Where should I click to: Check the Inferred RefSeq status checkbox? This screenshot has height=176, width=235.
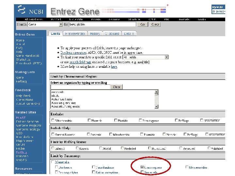click(x=53, y=148)
